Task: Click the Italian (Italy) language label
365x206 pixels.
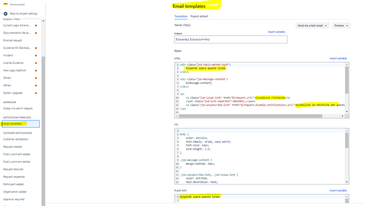Action: coord(182,25)
